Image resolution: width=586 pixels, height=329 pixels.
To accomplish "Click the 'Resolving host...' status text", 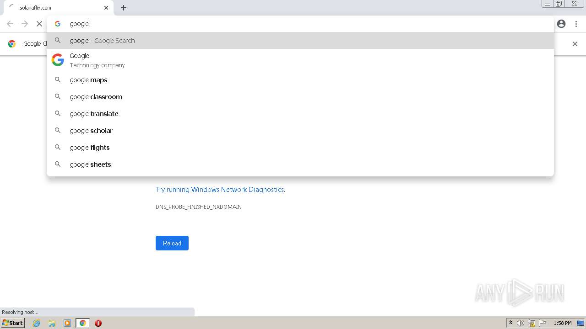I will coord(20,312).
